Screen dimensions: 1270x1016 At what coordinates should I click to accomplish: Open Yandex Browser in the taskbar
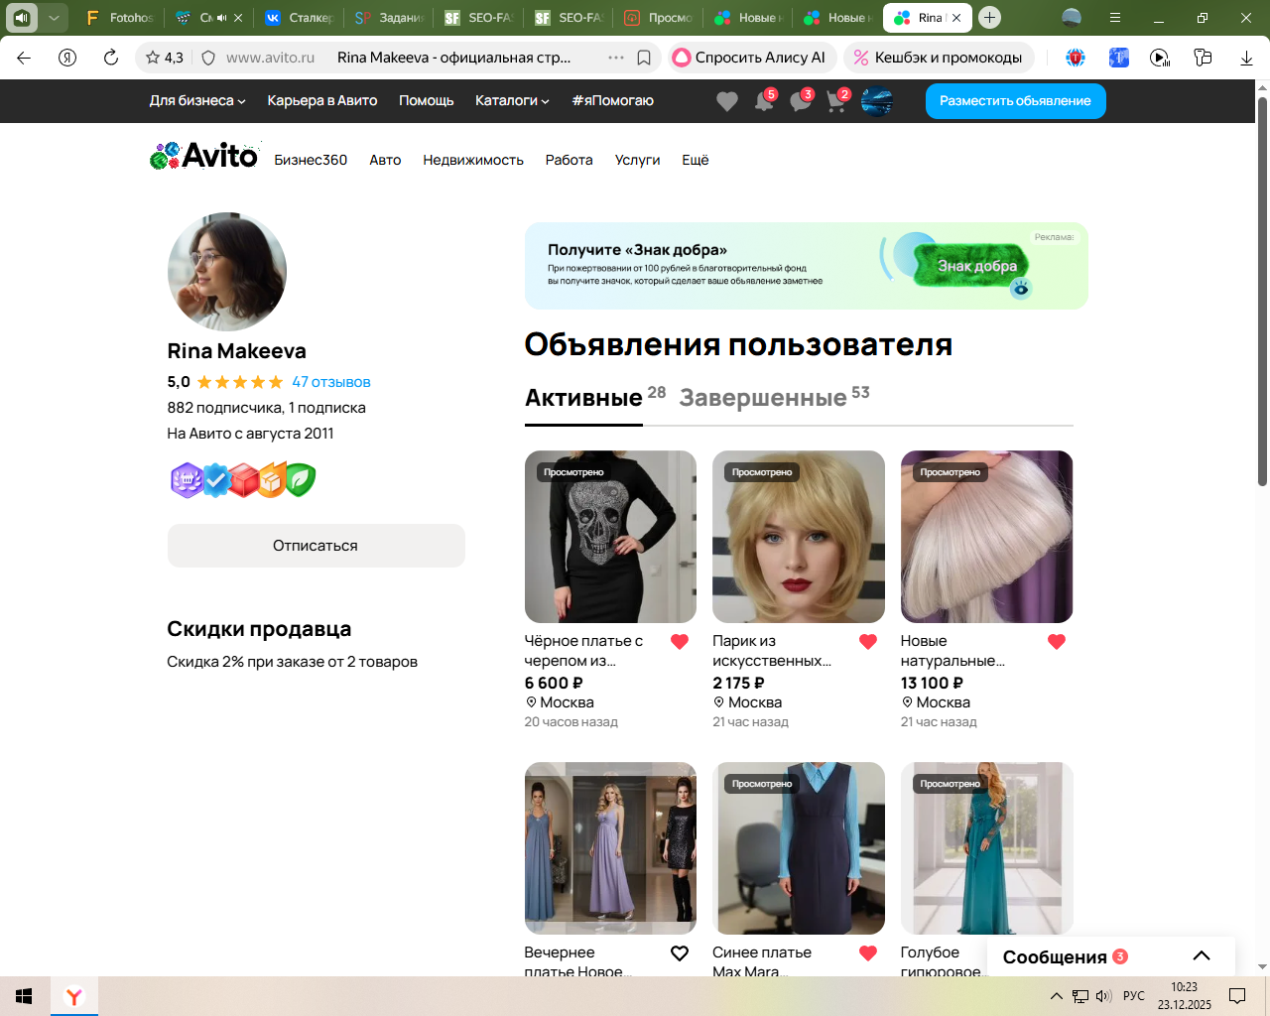(73, 996)
